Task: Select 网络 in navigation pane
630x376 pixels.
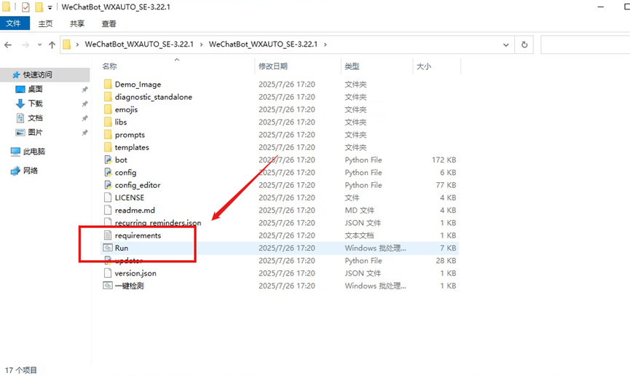Action: [x=31, y=171]
